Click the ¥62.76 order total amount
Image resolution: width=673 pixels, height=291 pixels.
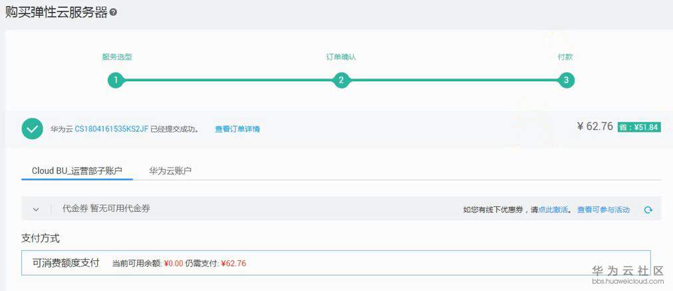(595, 127)
